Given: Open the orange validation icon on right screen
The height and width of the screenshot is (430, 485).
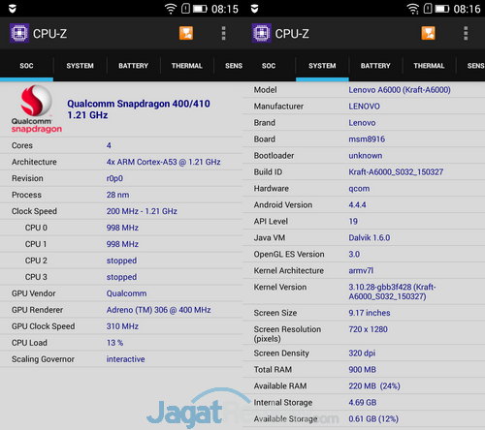Looking at the screenshot, I should [428, 33].
